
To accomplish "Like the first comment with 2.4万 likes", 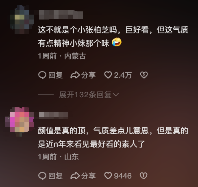I will click(108, 75).
